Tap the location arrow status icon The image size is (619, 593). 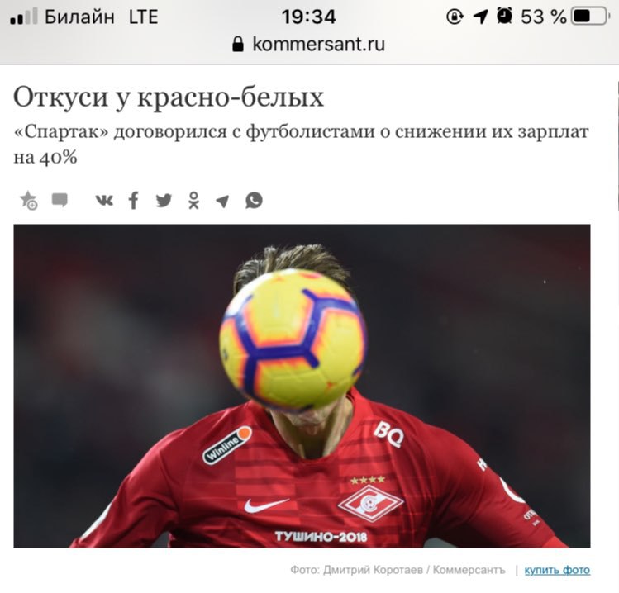pyautogui.click(x=480, y=17)
